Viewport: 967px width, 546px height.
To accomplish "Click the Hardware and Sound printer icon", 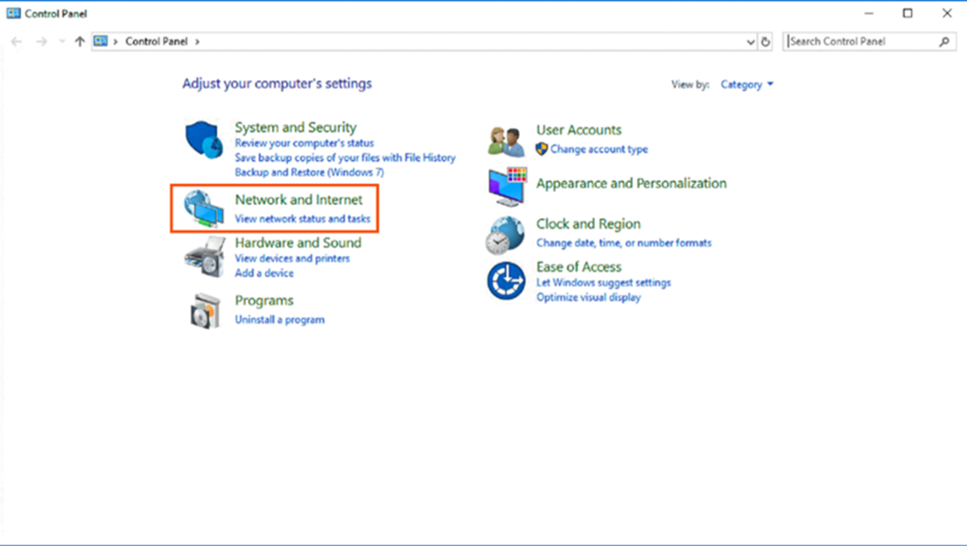I will click(x=204, y=257).
